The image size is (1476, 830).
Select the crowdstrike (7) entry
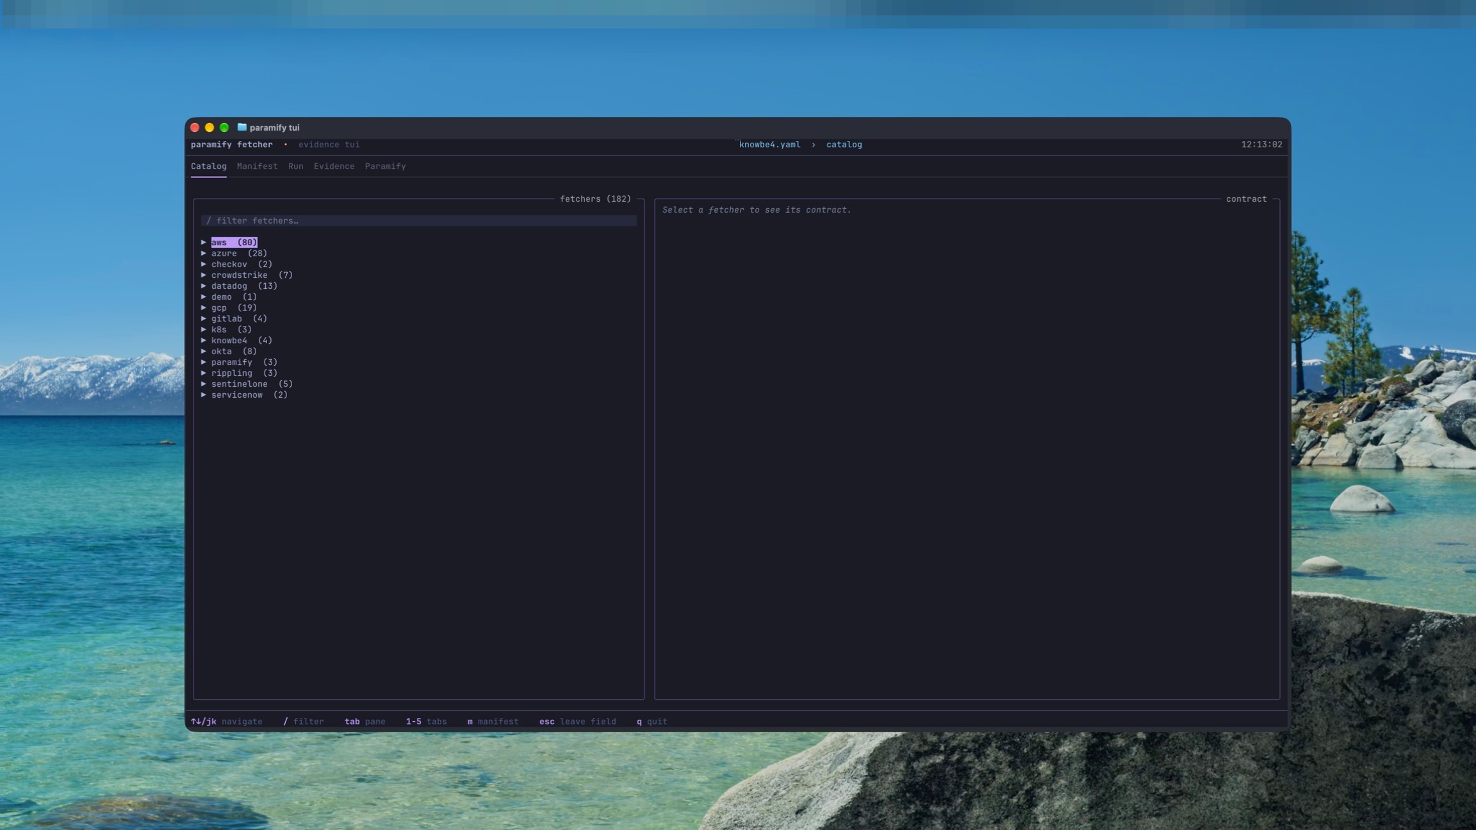pyautogui.click(x=252, y=275)
